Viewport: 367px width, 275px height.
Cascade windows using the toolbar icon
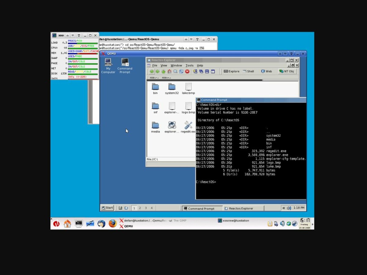[x=201, y=71]
